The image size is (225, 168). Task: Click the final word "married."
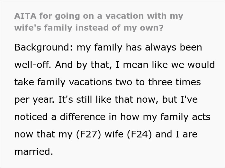[x=33, y=151]
